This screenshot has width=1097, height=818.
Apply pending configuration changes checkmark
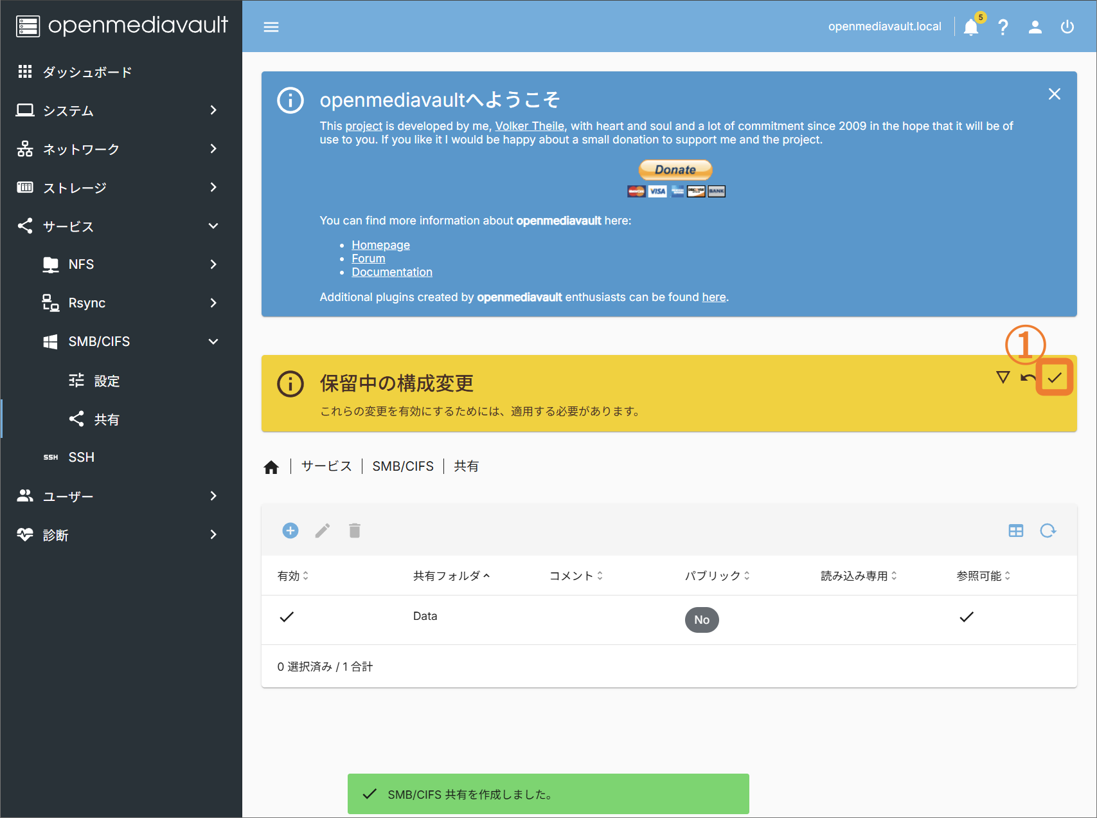[1055, 377]
